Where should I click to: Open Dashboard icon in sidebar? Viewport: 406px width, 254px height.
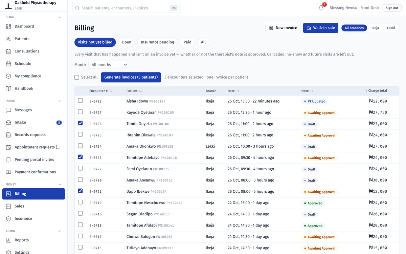tap(8, 26)
